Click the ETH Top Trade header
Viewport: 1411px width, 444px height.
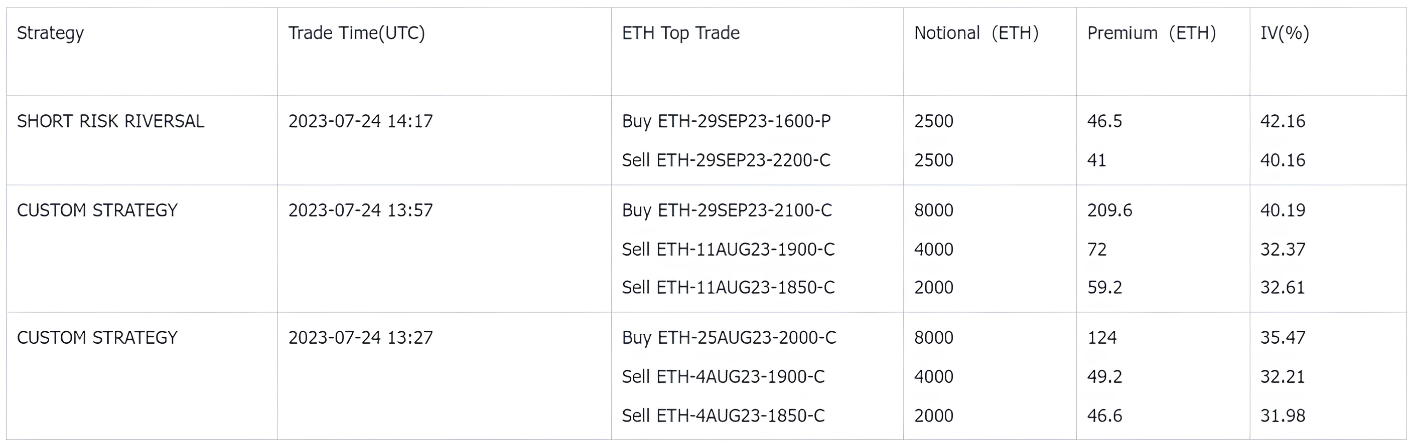[x=681, y=34]
